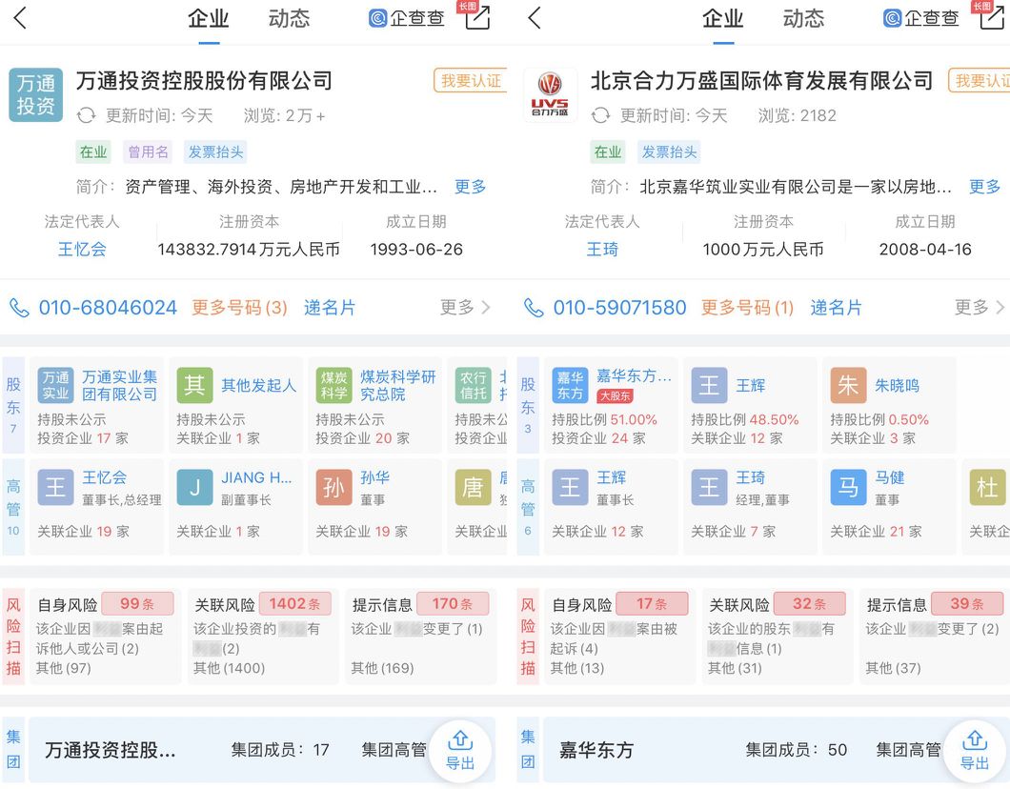Open 煤炭科学 shareholder avatar
Image resolution: width=1010 pixels, height=789 pixels.
coord(333,385)
